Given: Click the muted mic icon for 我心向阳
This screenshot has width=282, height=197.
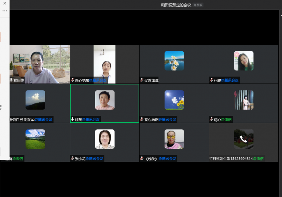Looking at the screenshot, I should (x=142, y=119).
